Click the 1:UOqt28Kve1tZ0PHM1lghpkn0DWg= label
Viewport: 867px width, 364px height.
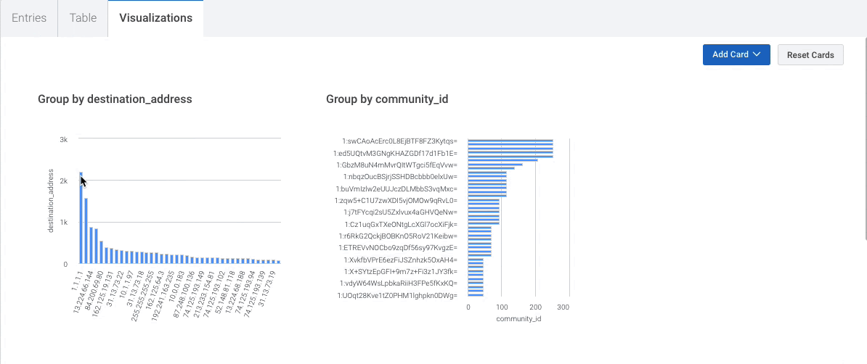point(396,295)
